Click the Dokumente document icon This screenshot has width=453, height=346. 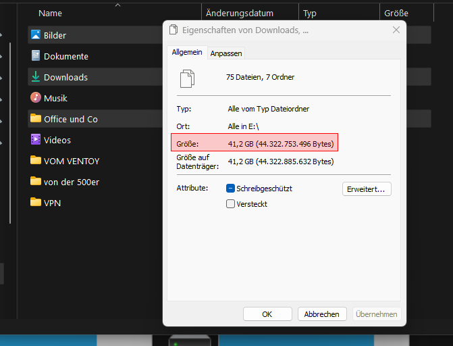point(36,55)
